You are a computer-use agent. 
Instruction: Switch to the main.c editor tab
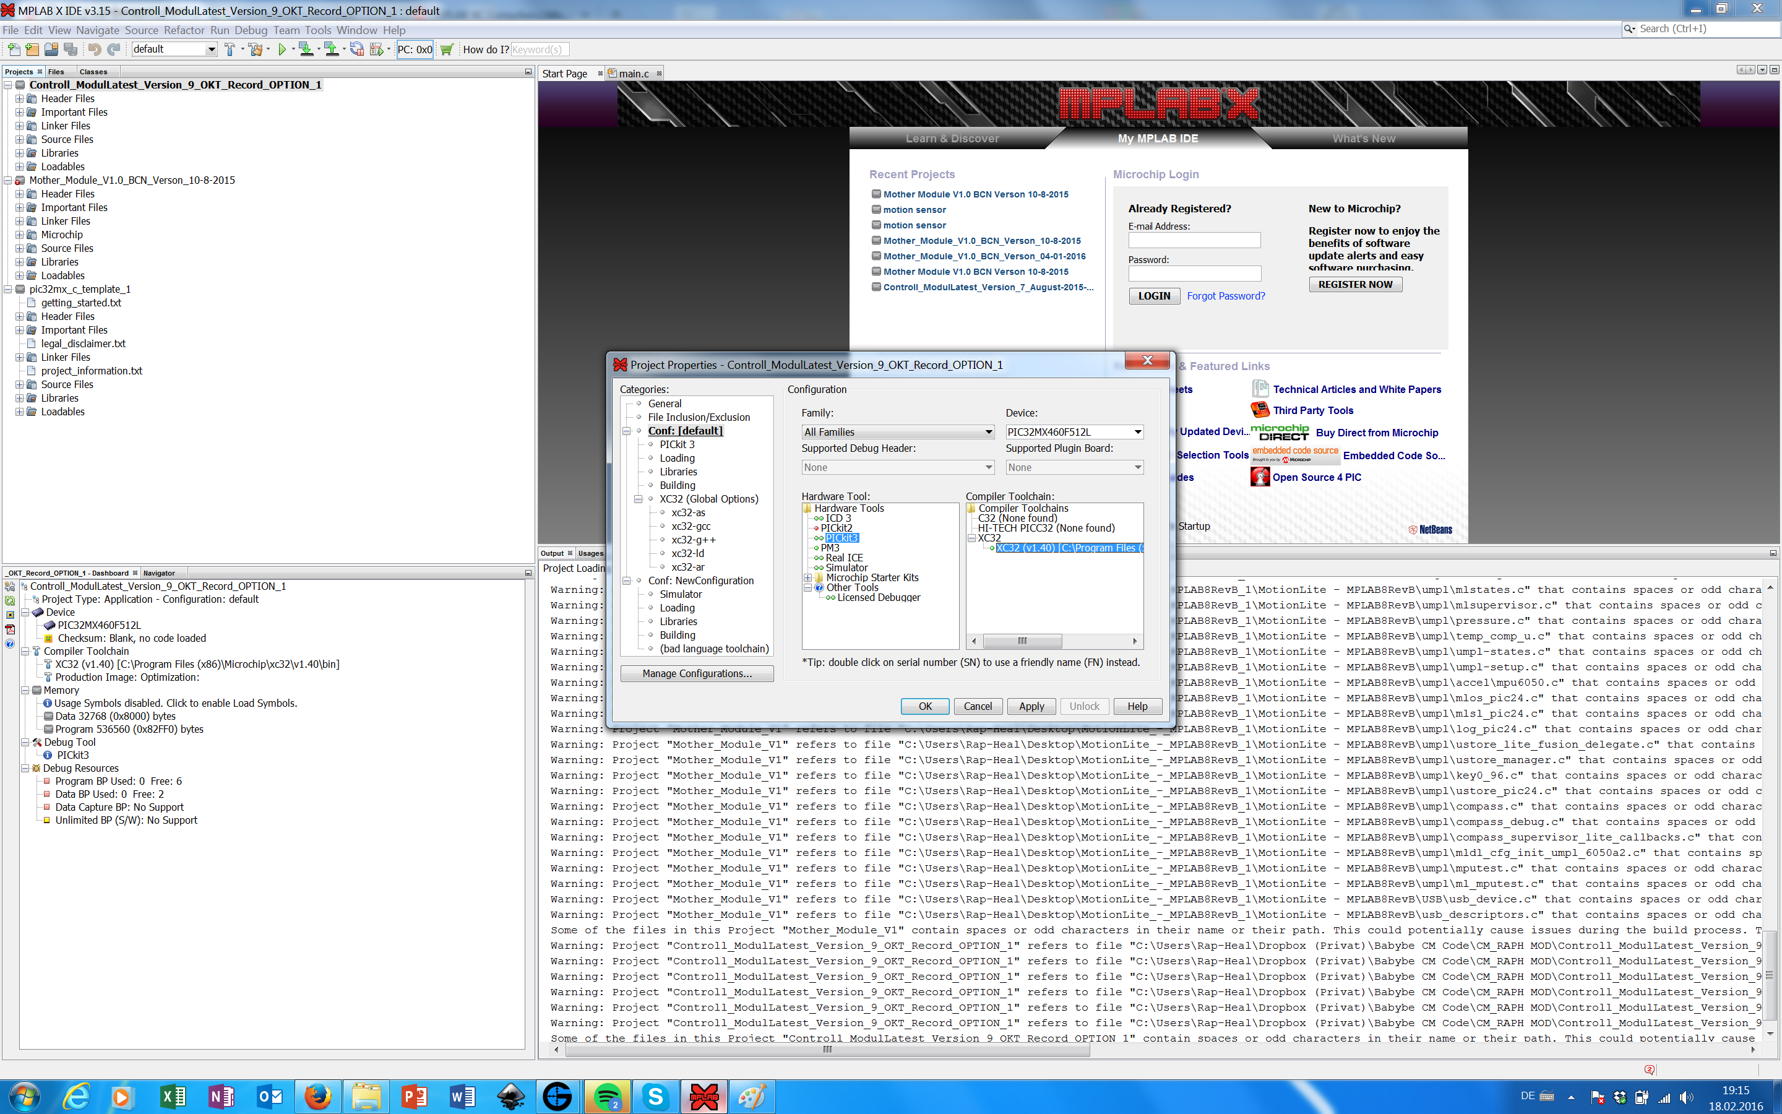click(x=632, y=74)
